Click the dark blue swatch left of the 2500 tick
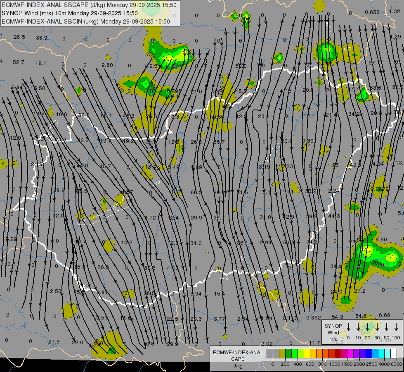 tap(369, 353)
